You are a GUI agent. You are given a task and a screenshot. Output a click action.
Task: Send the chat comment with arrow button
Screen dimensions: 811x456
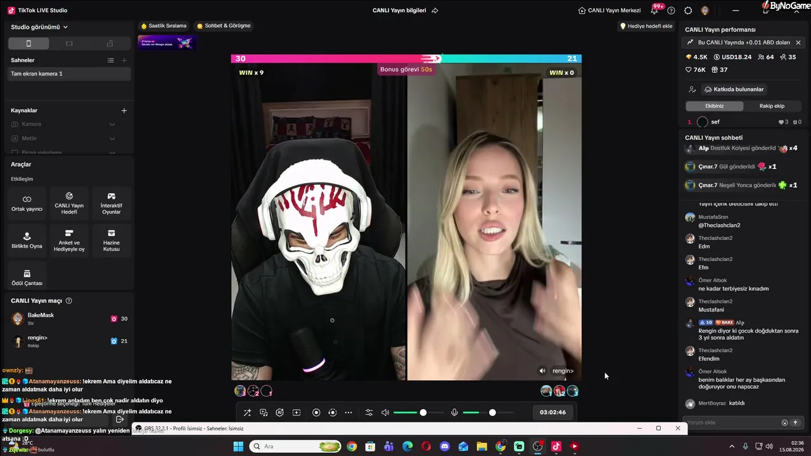pos(795,422)
